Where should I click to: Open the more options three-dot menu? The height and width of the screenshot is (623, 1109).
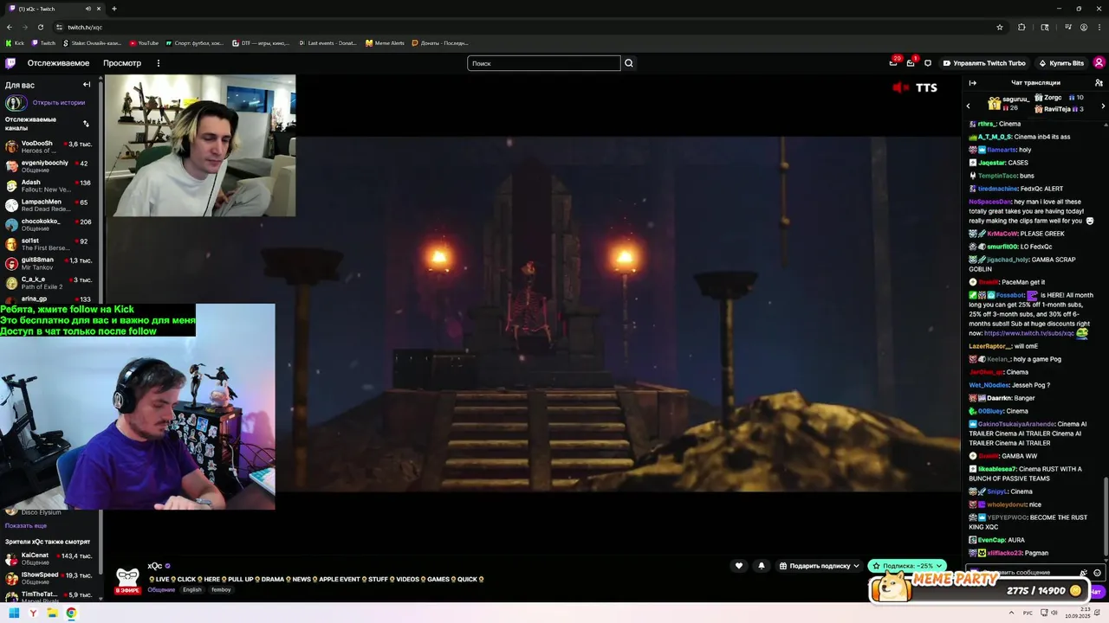(x=158, y=63)
